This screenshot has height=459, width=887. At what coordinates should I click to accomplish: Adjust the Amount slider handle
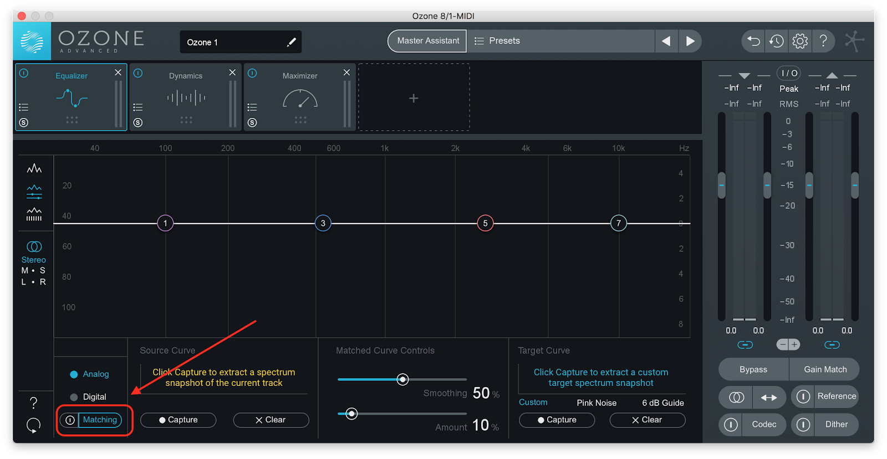[351, 414]
